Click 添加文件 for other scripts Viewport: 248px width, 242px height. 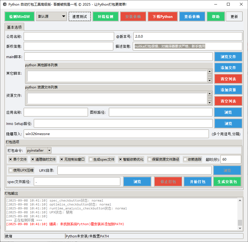pyautogui.click(x=228, y=68)
